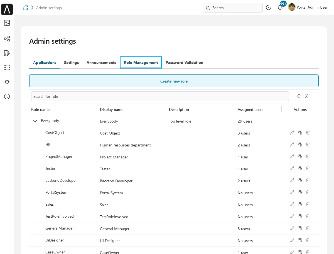334x254 pixels.
Task: Open the lightbulb icon in the sidebar
Action: 7,82
